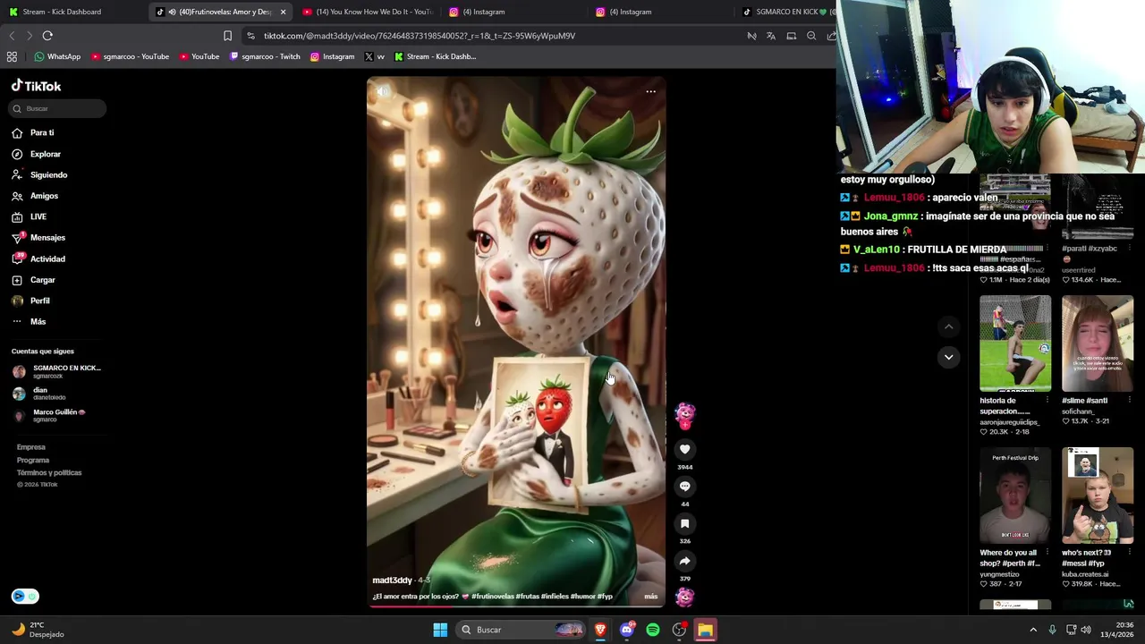
Task: Seek on the video progress bar
Action: click(x=516, y=607)
